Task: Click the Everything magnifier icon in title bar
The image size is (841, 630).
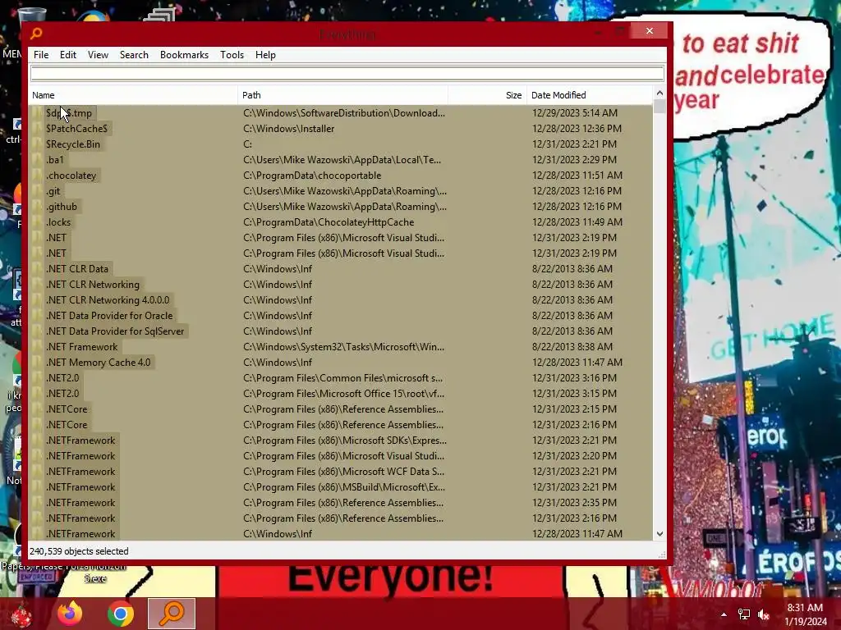Action: 36,33
